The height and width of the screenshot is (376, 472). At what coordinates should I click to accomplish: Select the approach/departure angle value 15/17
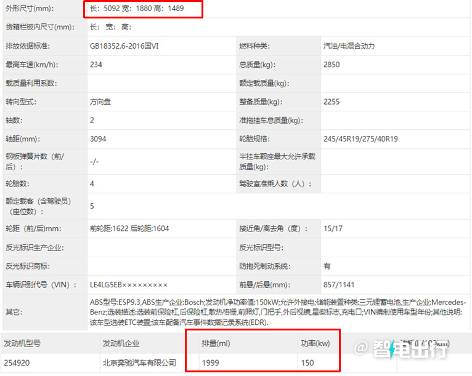[333, 228]
